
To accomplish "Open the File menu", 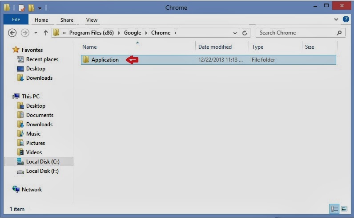I will coord(16,19).
